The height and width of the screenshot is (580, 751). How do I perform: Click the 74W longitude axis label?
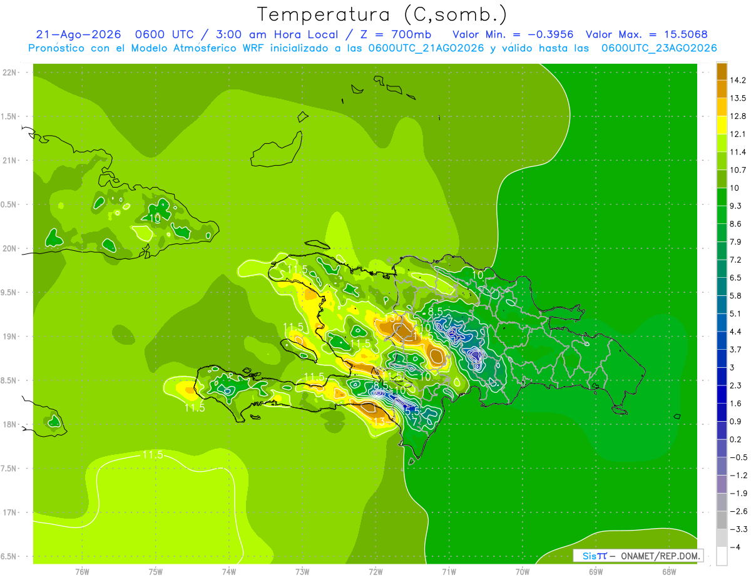[x=229, y=572]
